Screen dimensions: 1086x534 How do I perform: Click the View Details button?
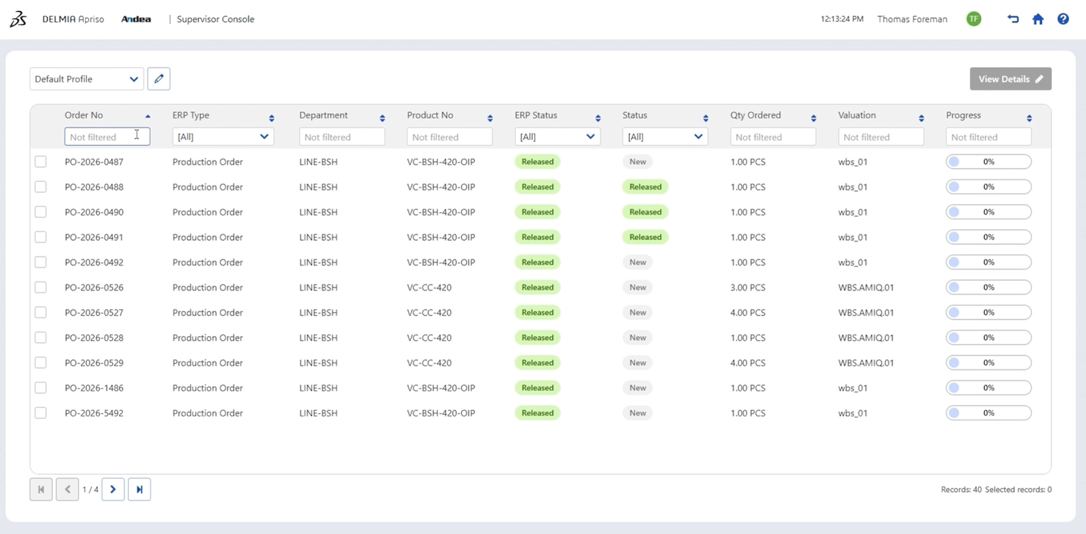pyautogui.click(x=1010, y=79)
